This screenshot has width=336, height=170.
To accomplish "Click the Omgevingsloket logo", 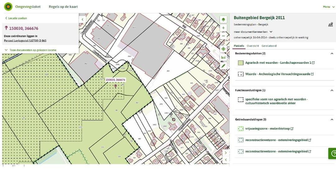I will click(x=8, y=7).
